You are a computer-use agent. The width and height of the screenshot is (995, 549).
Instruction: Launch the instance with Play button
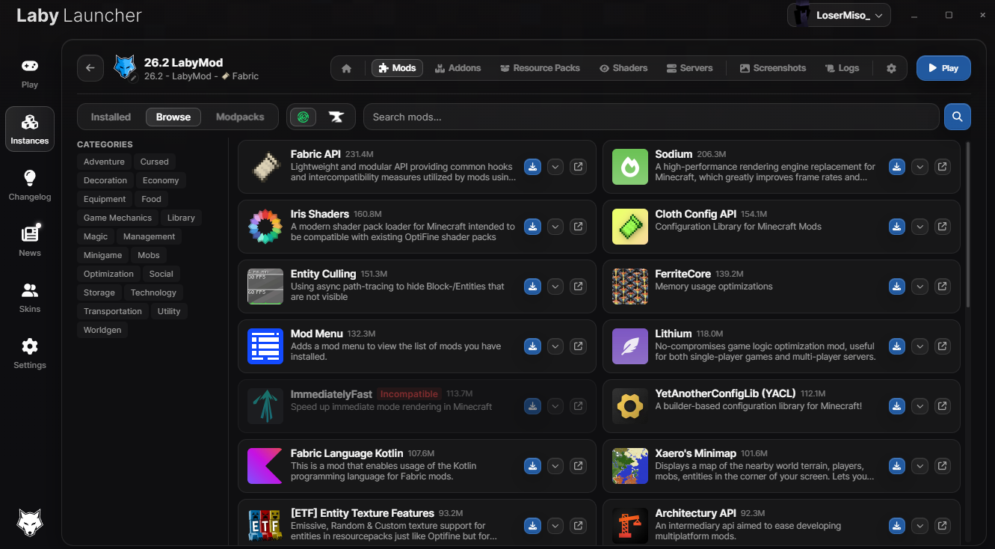(x=943, y=68)
